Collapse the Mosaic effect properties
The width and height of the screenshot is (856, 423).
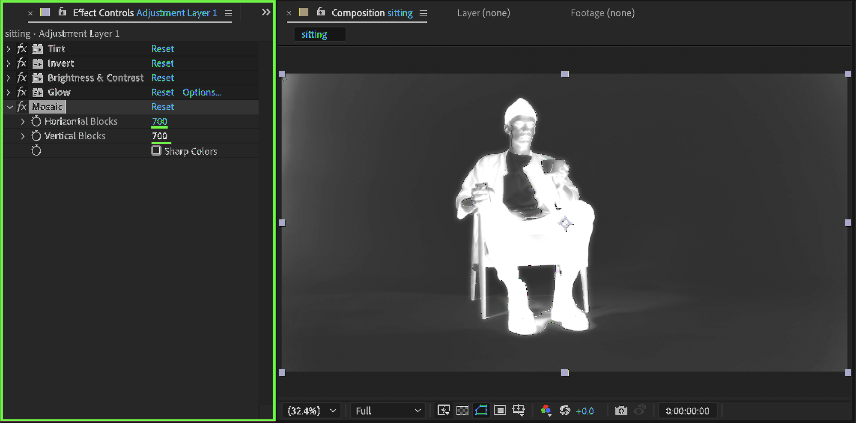tap(10, 107)
